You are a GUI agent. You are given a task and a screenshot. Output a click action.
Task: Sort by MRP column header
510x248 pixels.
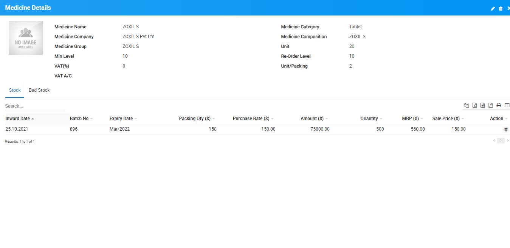pos(410,119)
